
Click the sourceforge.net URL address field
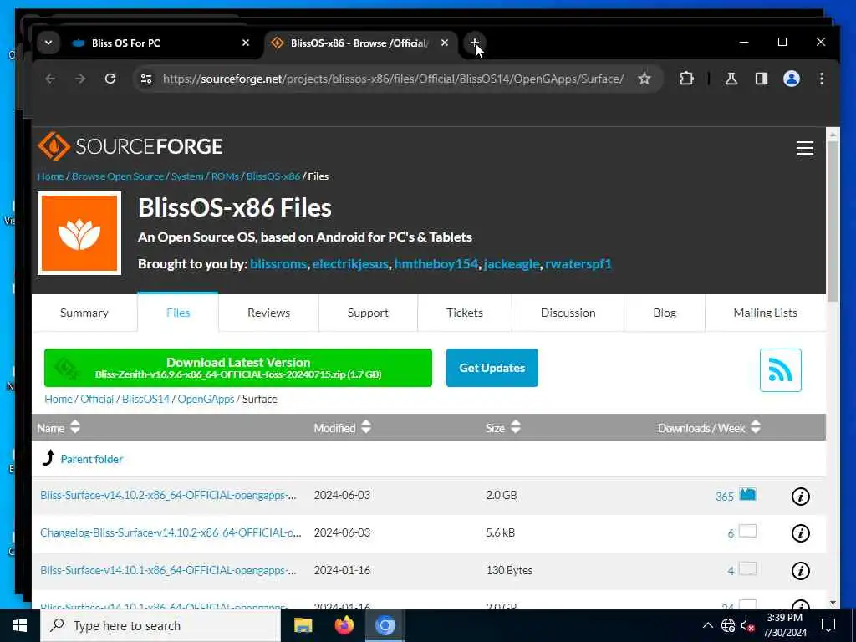click(x=393, y=79)
